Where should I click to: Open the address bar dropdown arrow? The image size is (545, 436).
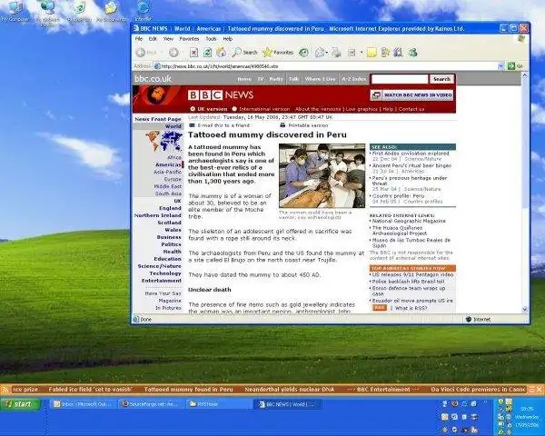coord(500,66)
